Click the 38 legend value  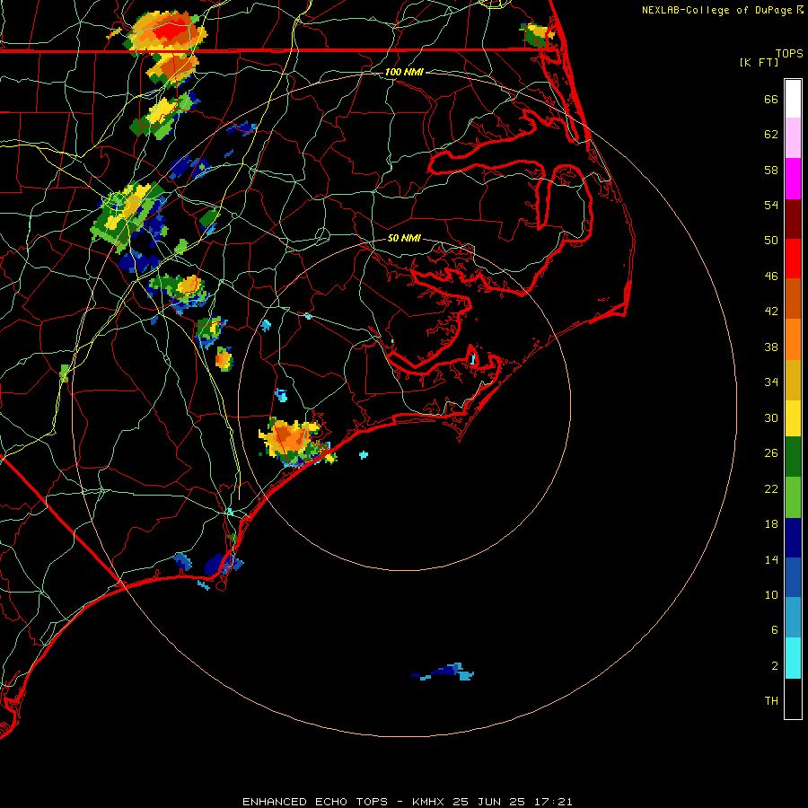(x=771, y=347)
